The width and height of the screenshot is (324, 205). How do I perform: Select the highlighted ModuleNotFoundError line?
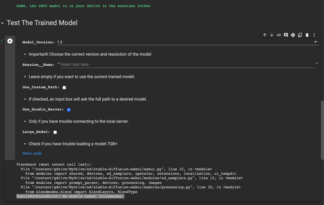click(70, 196)
